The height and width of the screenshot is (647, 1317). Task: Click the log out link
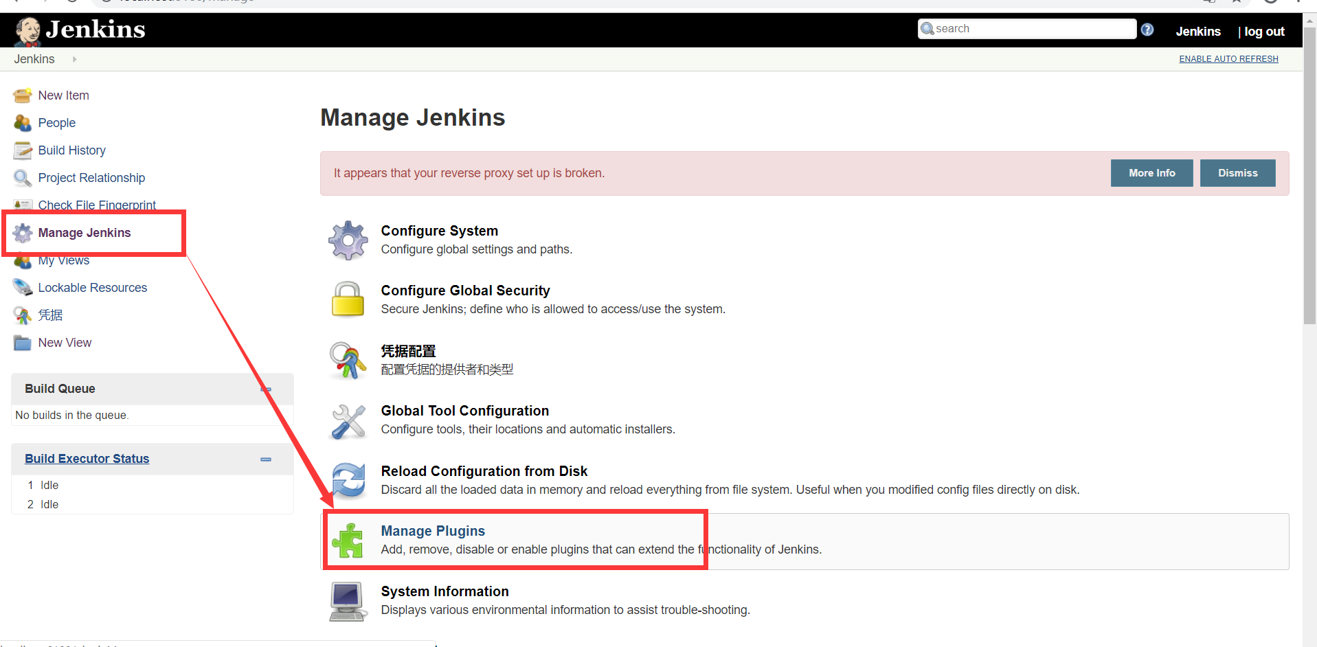[x=1264, y=32]
